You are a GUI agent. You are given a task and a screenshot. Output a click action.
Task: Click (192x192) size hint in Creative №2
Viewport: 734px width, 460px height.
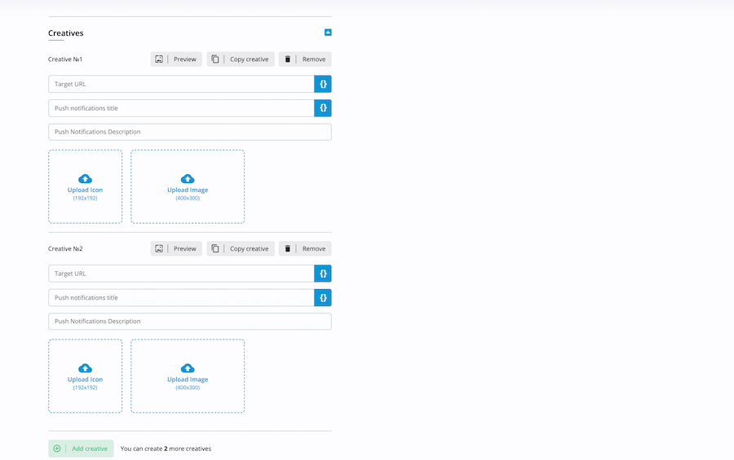85,388
